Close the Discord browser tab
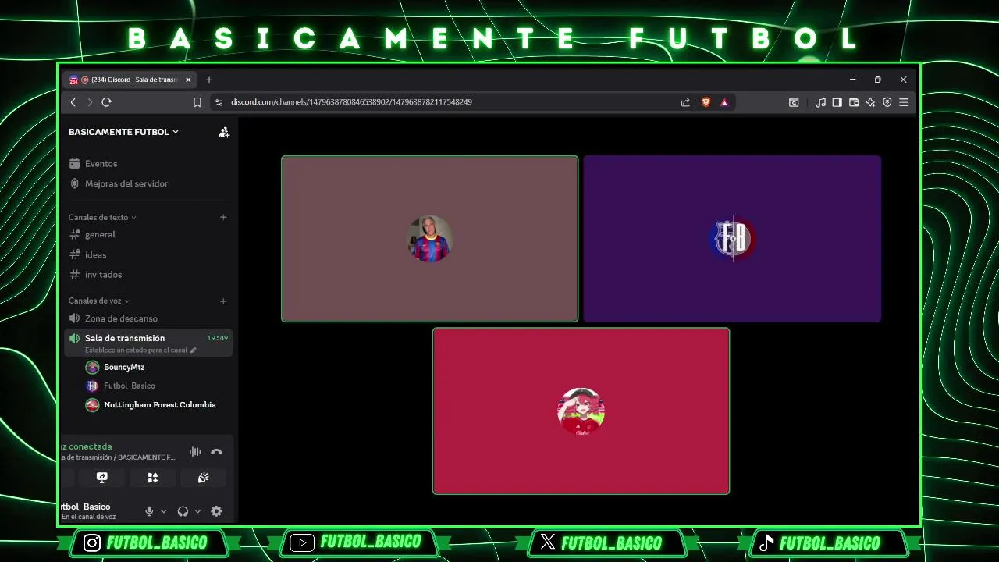Image resolution: width=999 pixels, height=562 pixels. click(x=188, y=80)
